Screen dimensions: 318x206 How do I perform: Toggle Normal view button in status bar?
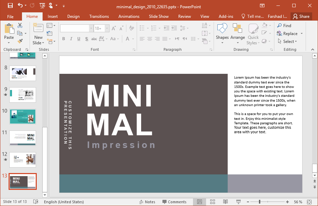pos(200,202)
